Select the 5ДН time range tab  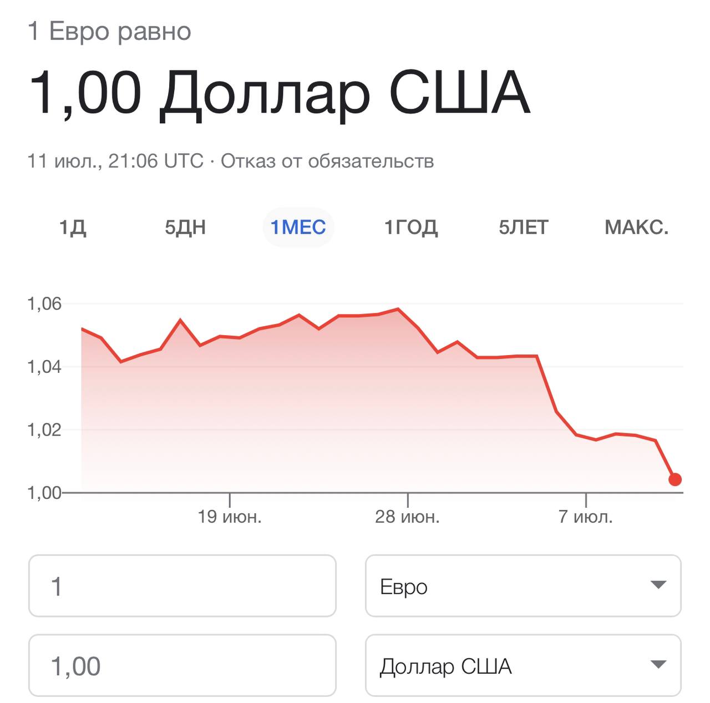185,227
